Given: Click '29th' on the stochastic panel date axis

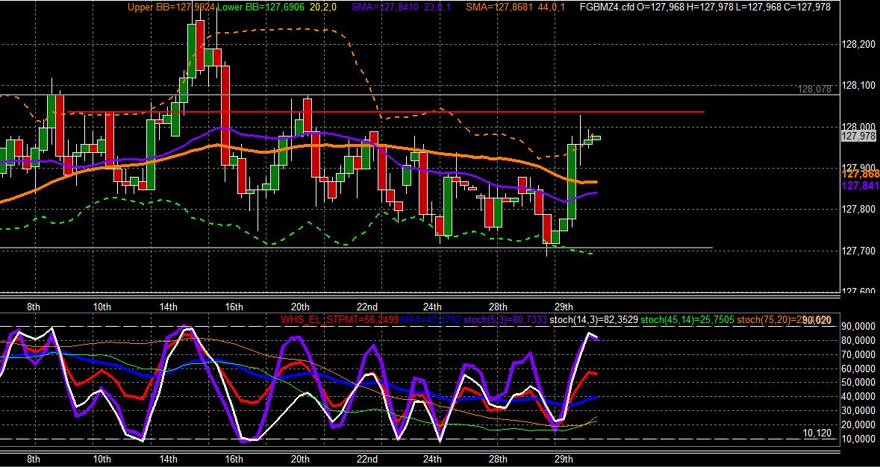Looking at the screenshot, I should 564,459.
